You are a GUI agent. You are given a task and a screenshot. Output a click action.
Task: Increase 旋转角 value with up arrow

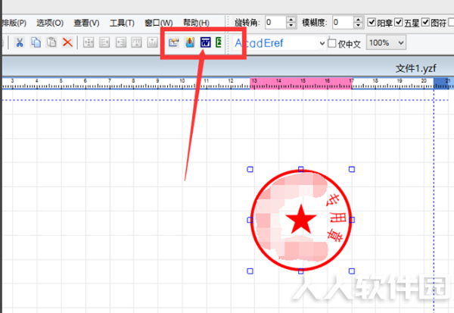(291, 19)
